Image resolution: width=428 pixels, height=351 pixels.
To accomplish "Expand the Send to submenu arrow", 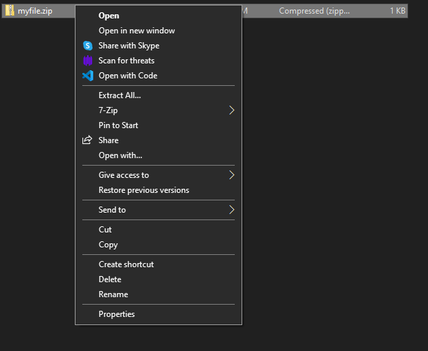I will coord(231,210).
